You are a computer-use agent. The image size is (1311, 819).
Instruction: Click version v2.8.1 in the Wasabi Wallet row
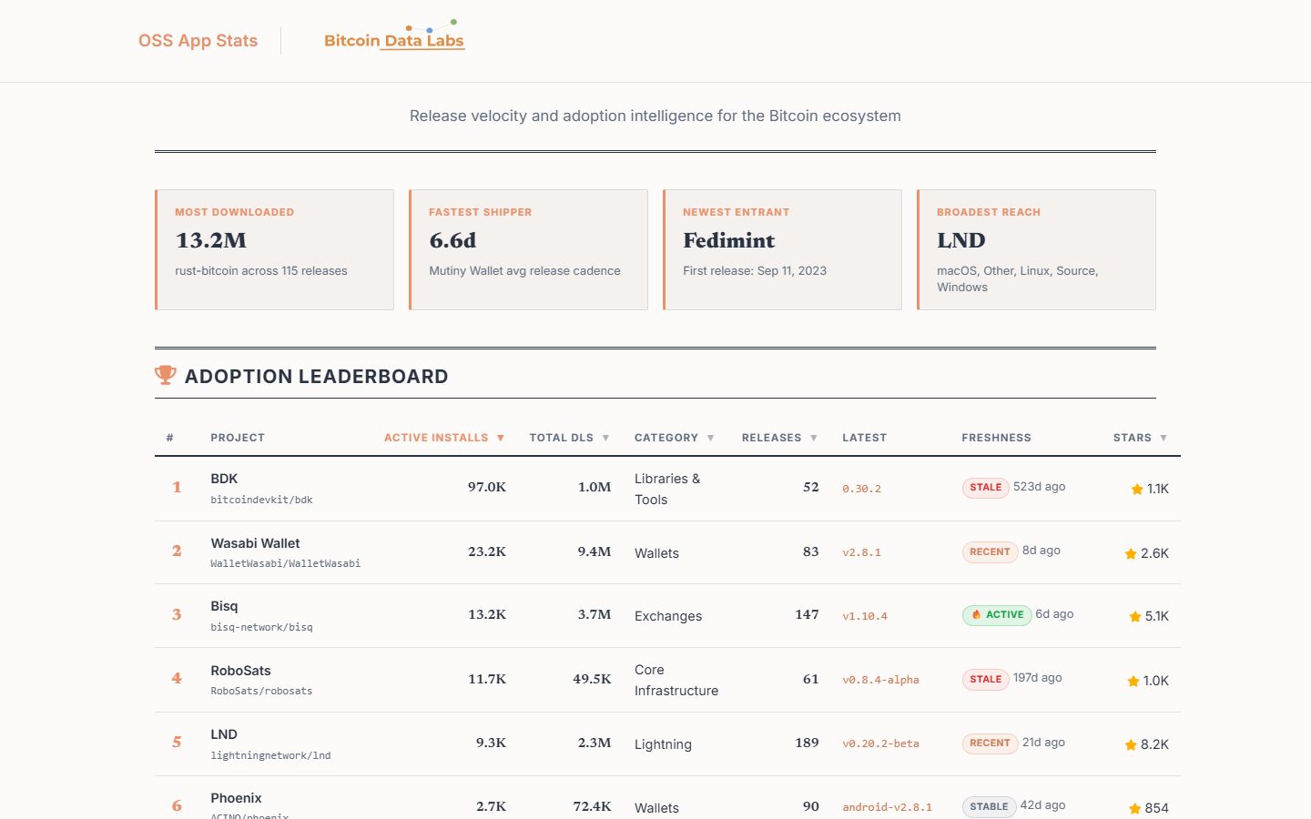[861, 552]
